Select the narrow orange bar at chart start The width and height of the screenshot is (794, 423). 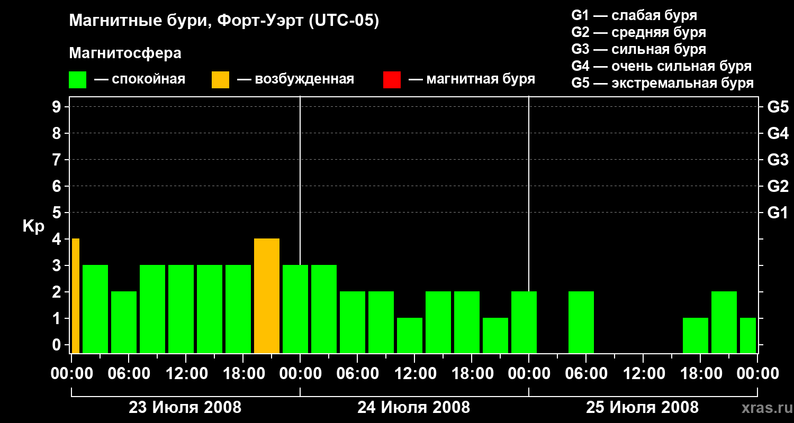click(76, 296)
